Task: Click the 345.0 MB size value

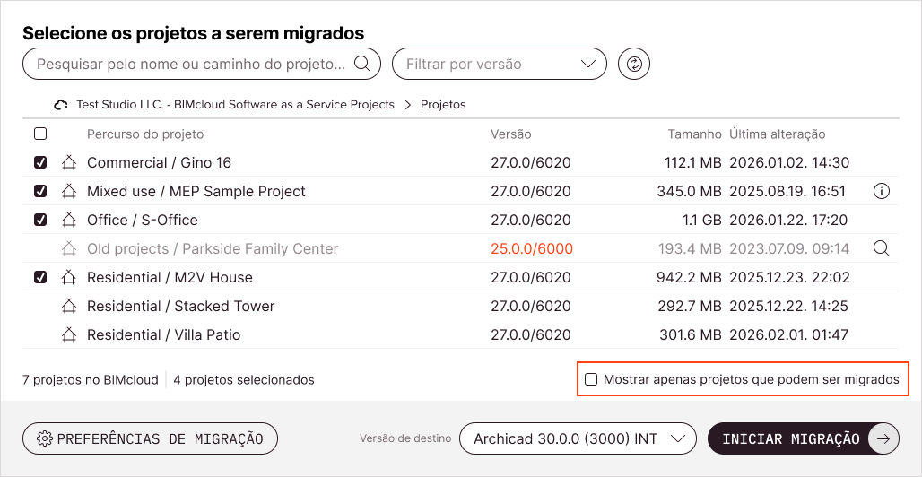Action: click(690, 191)
